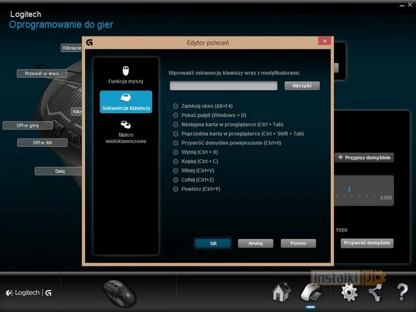The width and height of the screenshot is (416, 312).
Task: Confirm with the OK button
Action: click(213, 243)
